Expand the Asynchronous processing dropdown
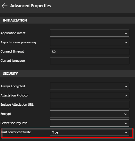 90,43
